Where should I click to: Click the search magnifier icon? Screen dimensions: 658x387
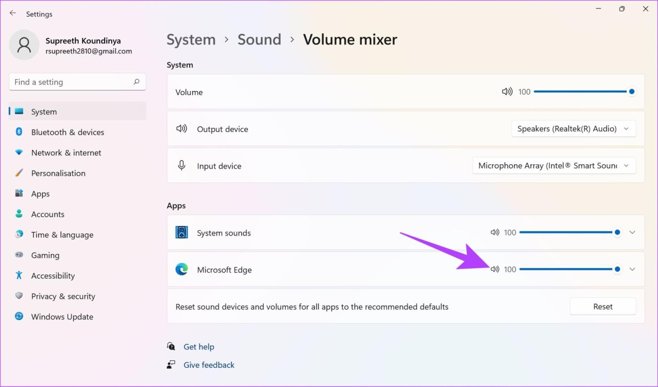point(136,82)
